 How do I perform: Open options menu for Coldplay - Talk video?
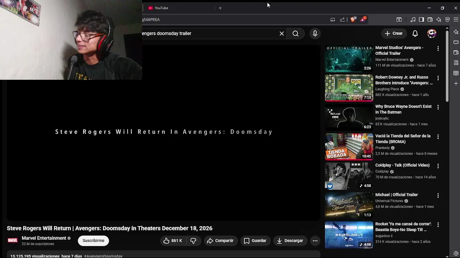coord(438,166)
